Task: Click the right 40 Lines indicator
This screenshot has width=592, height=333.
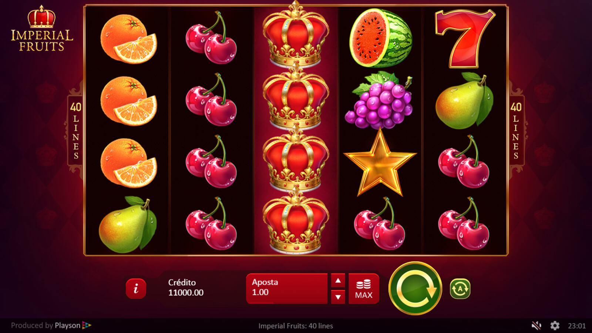Action: [x=516, y=131]
